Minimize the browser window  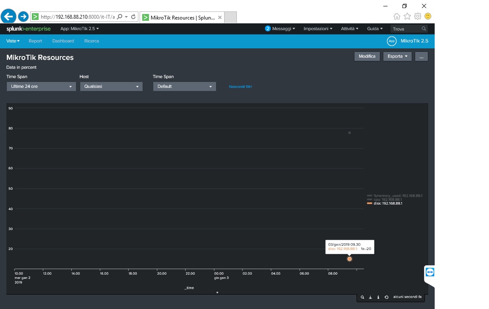(x=385, y=6)
